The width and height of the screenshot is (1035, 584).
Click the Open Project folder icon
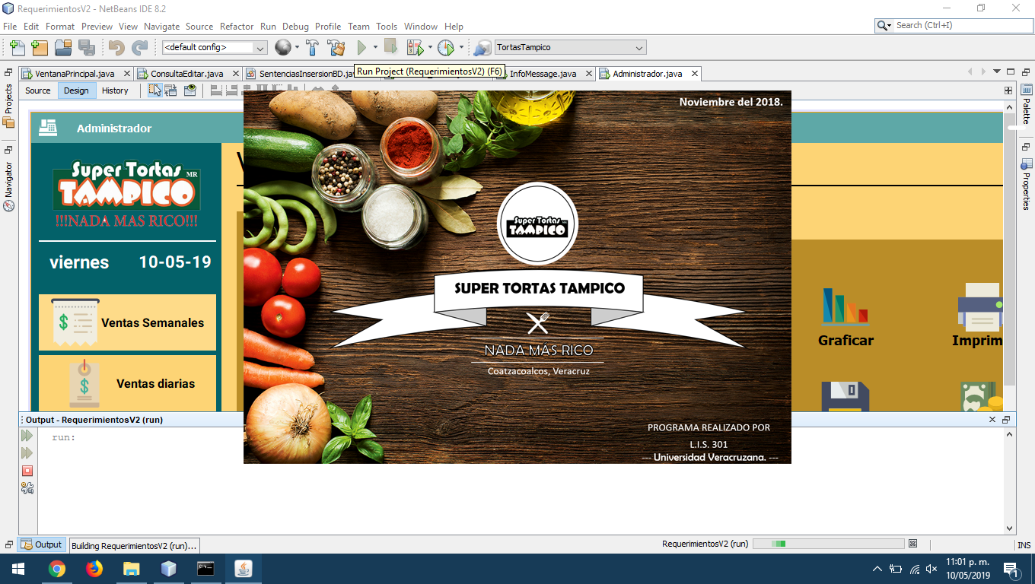(x=63, y=47)
